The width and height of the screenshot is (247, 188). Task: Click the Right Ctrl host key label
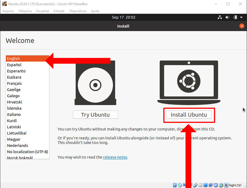click(x=235, y=185)
